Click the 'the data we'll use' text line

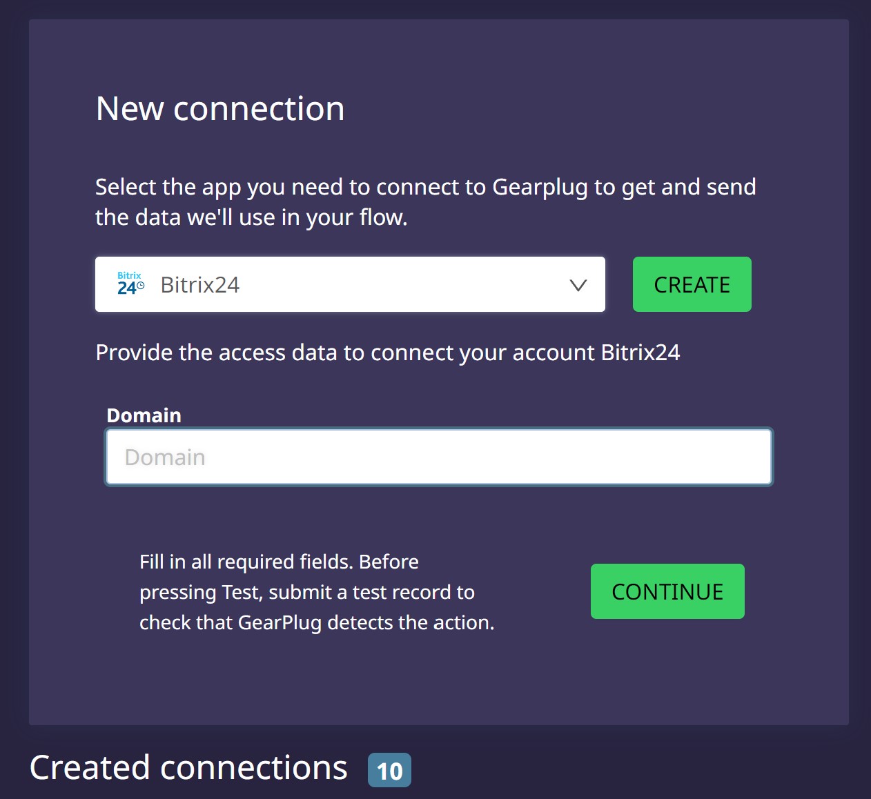(x=251, y=217)
